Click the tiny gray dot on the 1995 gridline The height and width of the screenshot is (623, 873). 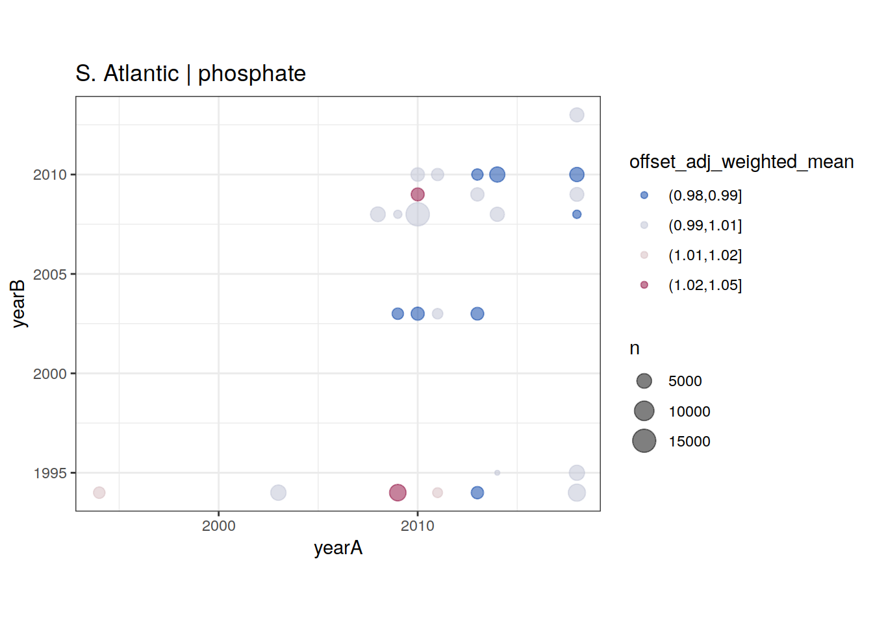(497, 472)
